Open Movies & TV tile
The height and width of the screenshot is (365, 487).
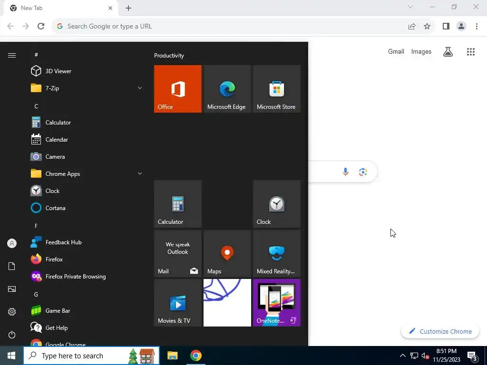(178, 303)
